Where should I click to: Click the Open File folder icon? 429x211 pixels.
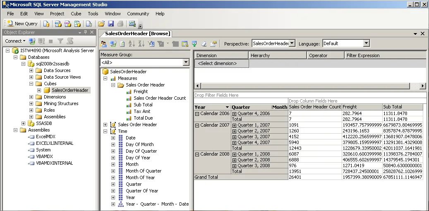(101, 24)
